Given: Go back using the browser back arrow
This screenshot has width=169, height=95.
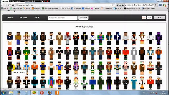Looking at the screenshot, I should [x=2, y=5].
